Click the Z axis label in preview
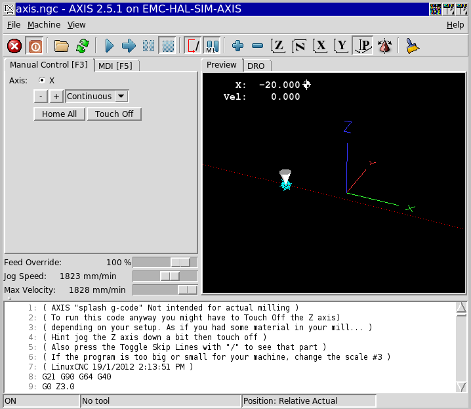Viewport: 471px width, 409px height. click(348, 127)
